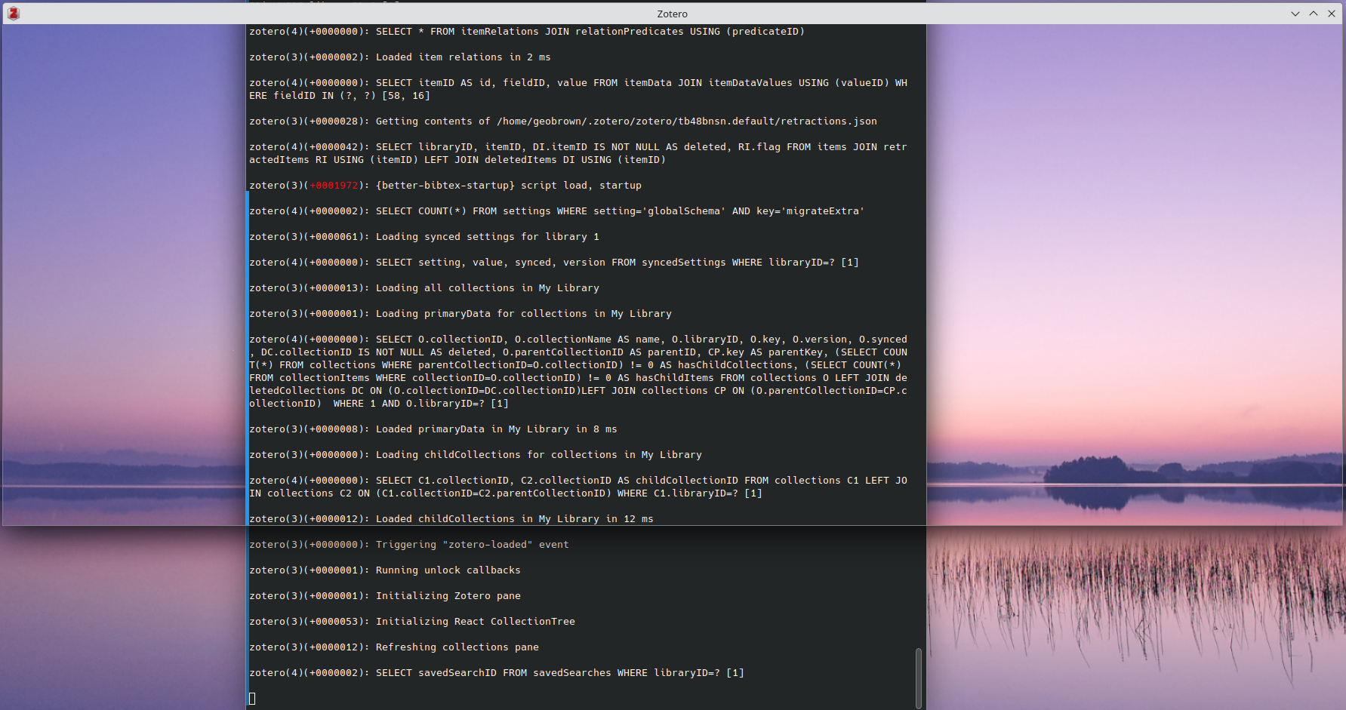Click the red timestamp "+0001972"

(334, 186)
